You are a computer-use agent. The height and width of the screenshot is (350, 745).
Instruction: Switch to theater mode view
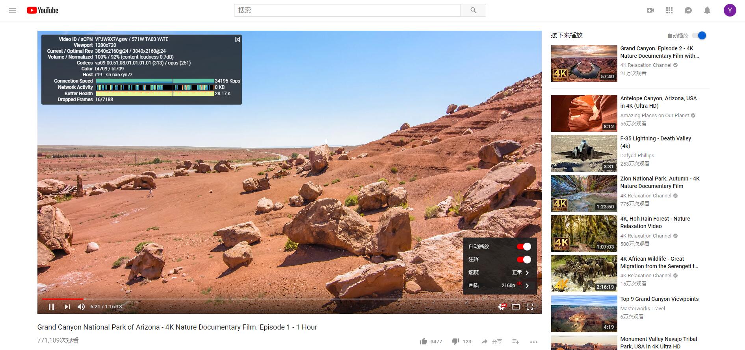(515, 307)
